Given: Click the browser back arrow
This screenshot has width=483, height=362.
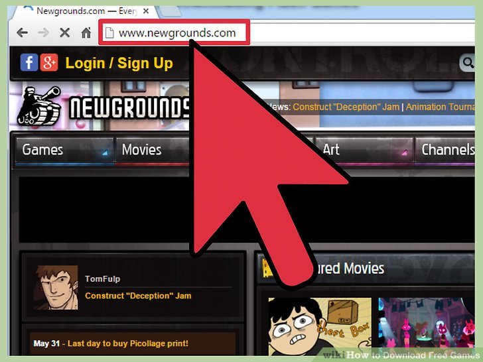Looking at the screenshot, I should point(23,32).
